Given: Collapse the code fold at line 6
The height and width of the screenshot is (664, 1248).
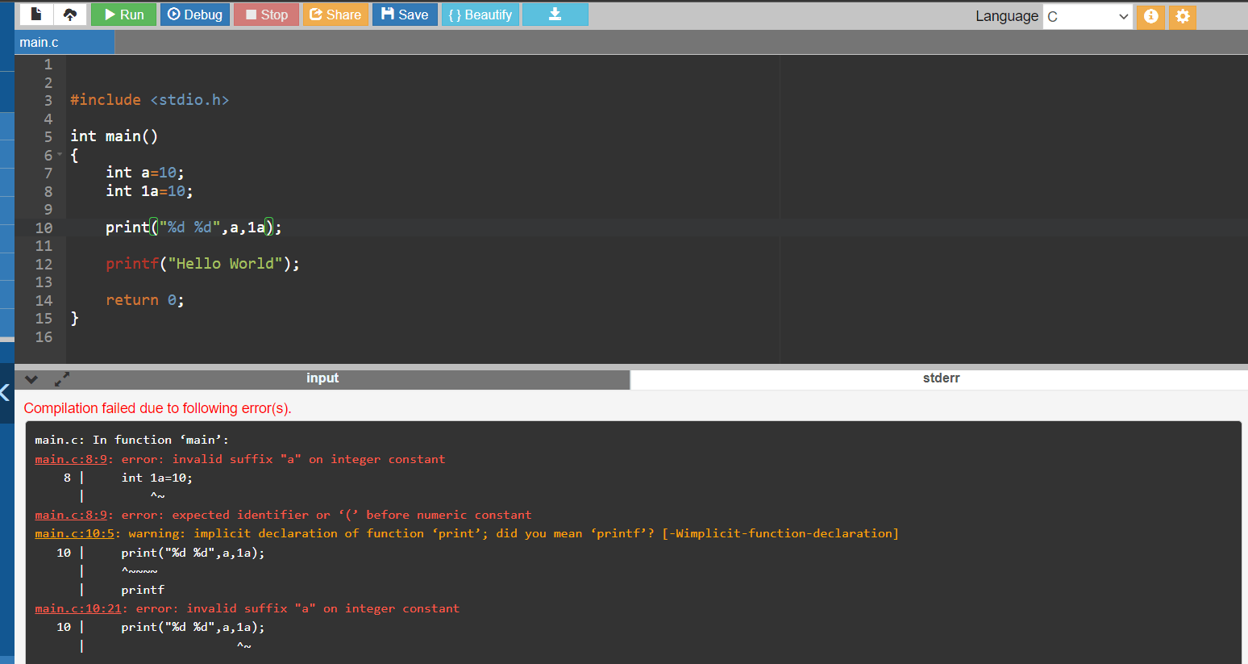Looking at the screenshot, I should 60,154.
